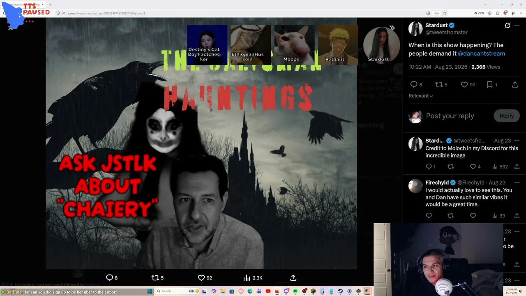Open the @dancantstream mention link

481,53
